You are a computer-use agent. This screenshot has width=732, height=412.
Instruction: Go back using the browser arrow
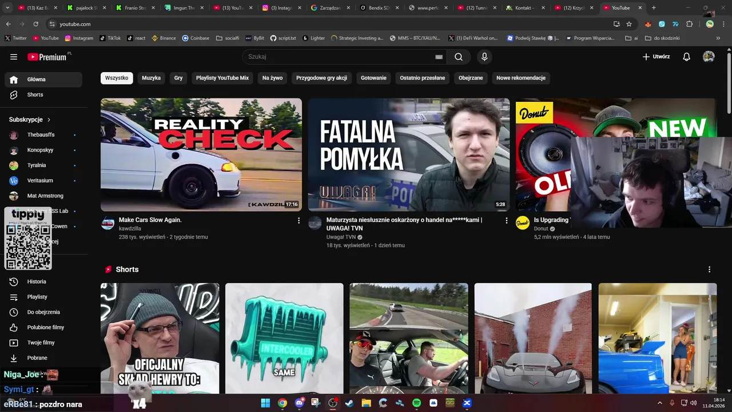point(8,24)
